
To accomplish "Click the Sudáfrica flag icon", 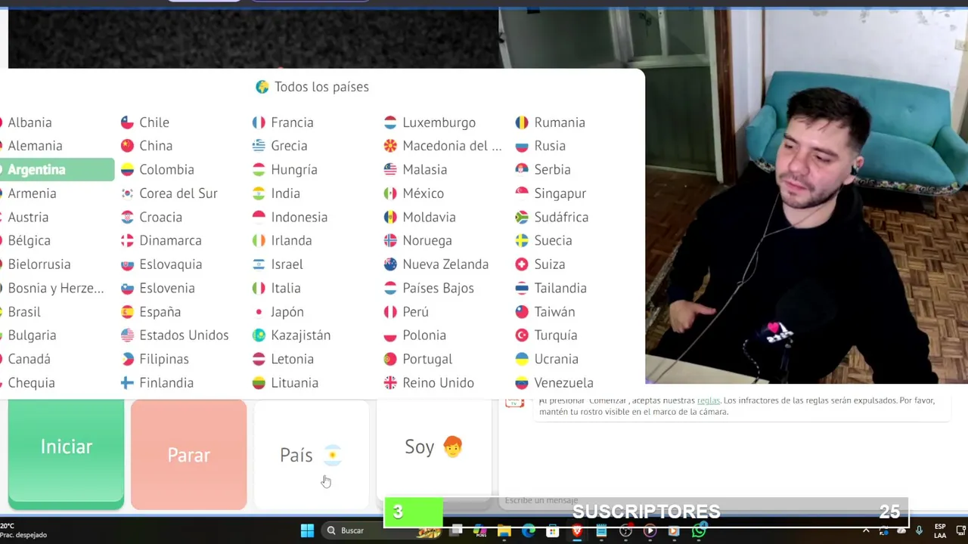I will [x=522, y=217].
